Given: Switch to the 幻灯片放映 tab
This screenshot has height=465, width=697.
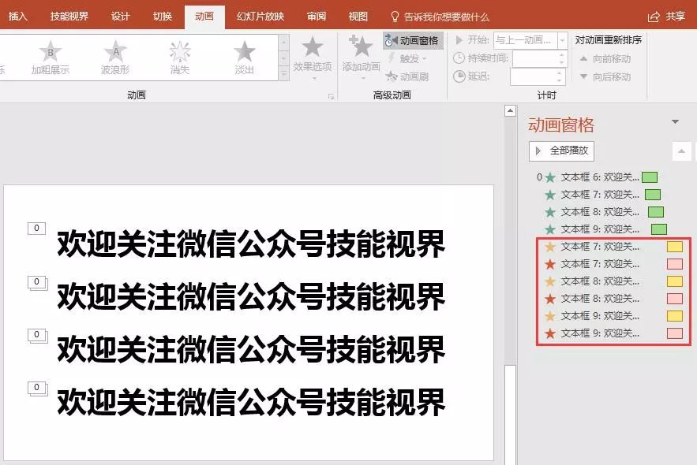Looking at the screenshot, I should pos(260,16).
